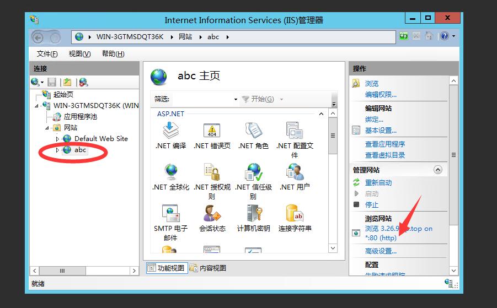Open the 帮助(H) menu
497x308 pixels.
(113, 54)
